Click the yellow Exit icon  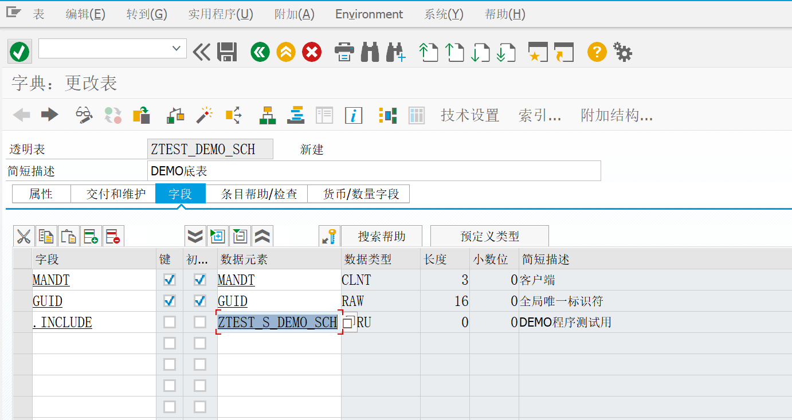[x=286, y=53]
